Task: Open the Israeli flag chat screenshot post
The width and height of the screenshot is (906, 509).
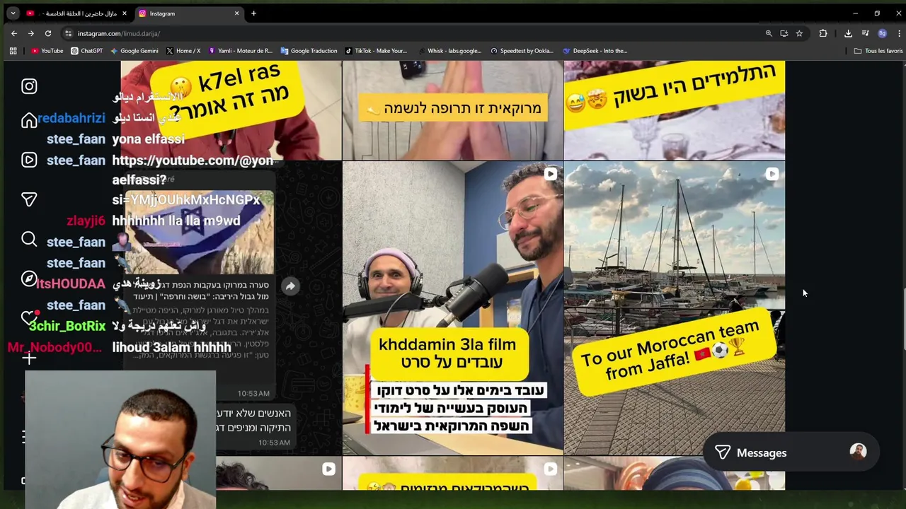Action: [x=231, y=308]
